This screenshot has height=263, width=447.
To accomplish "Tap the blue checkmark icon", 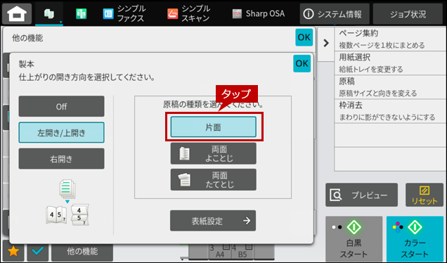I will pos(38,251).
